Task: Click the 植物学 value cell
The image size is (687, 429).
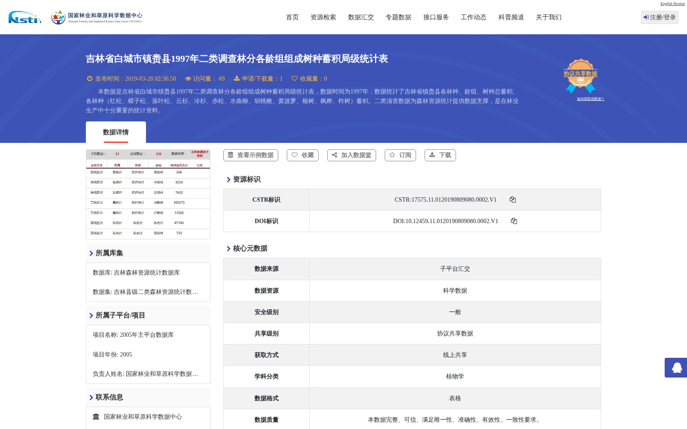Action: (x=455, y=376)
